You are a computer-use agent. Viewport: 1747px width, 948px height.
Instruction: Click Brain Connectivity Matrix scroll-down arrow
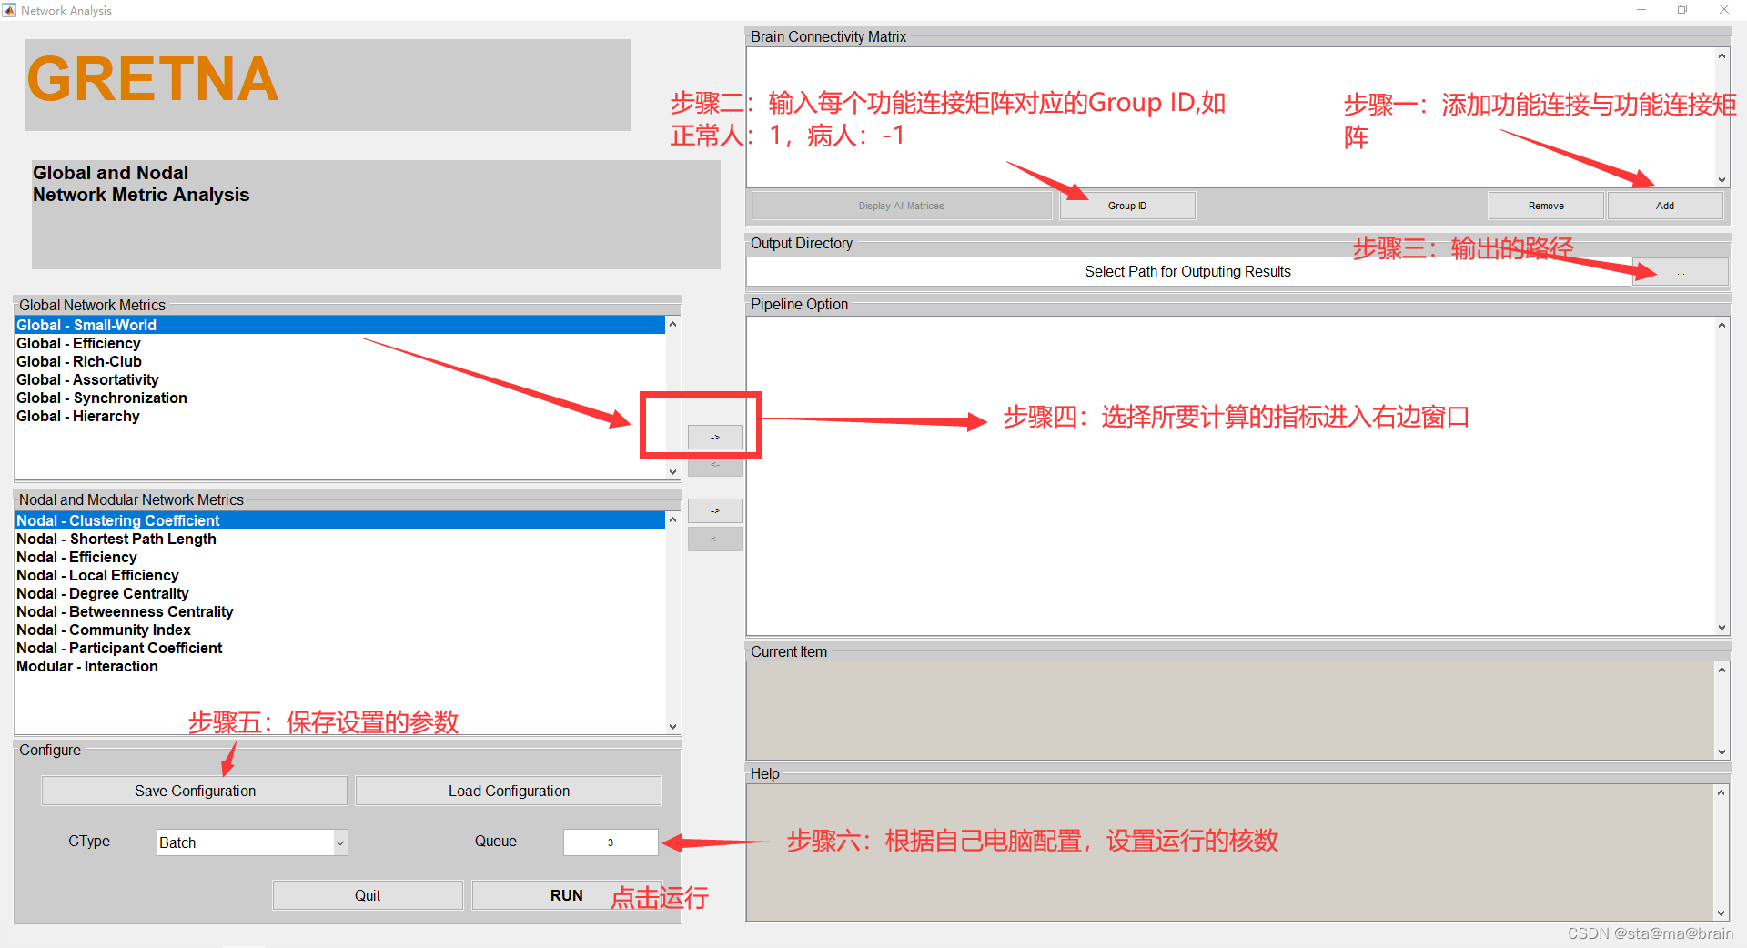coord(1722,179)
